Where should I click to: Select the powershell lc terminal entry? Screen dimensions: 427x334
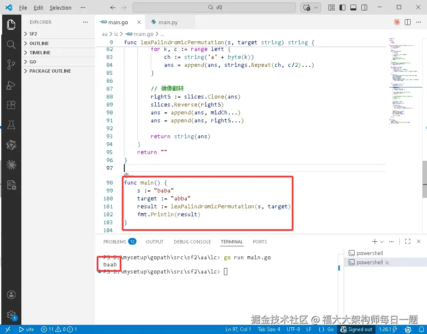pos(385,262)
